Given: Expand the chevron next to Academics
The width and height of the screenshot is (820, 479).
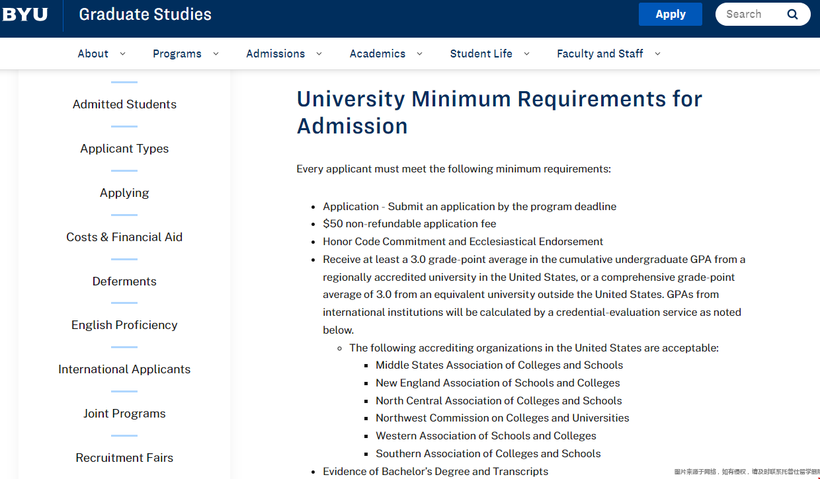Looking at the screenshot, I should coord(419,54).
